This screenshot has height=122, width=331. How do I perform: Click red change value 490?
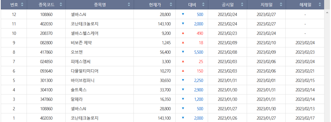point(200,33)
